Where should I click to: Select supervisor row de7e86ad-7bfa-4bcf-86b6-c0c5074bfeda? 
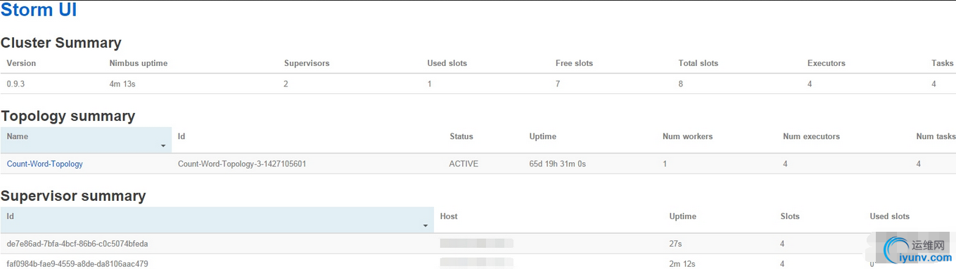(478, 244)
